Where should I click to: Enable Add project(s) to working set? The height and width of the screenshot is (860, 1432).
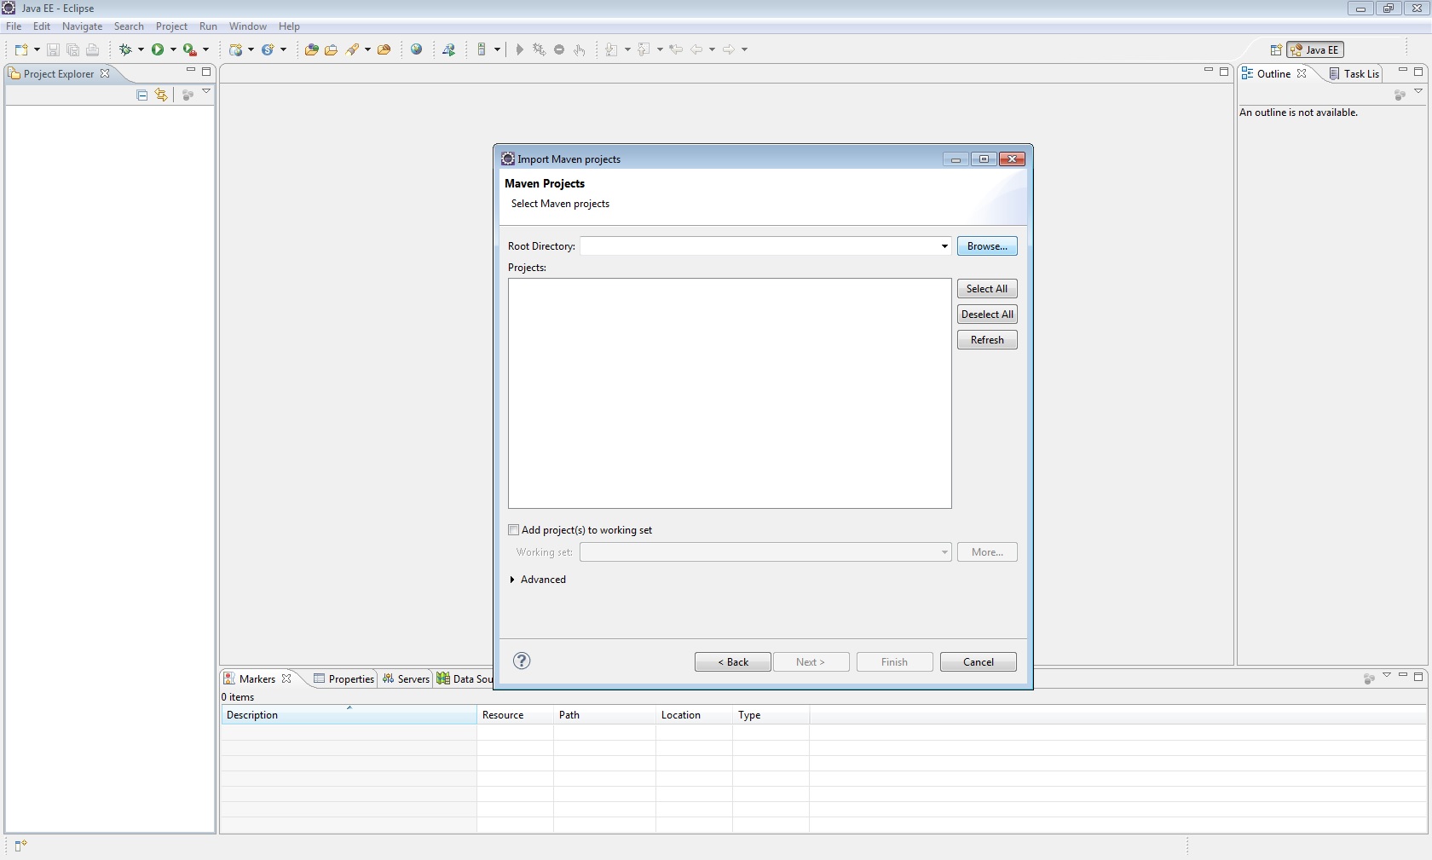[514, 530]
